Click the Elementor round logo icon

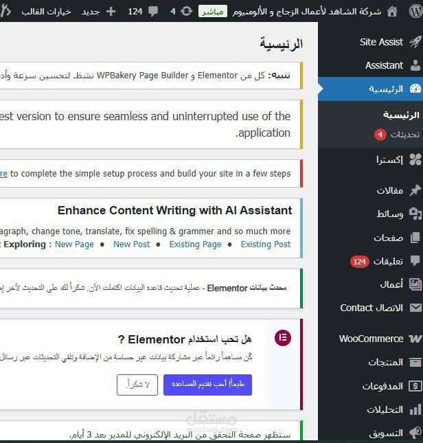[x=283, y=338]
